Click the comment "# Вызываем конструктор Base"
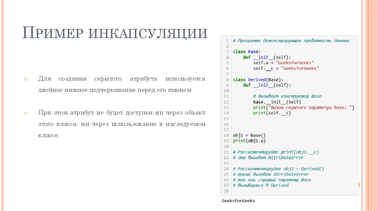The width and height of the screenshot is (377, 211). [x=287, y=96]
